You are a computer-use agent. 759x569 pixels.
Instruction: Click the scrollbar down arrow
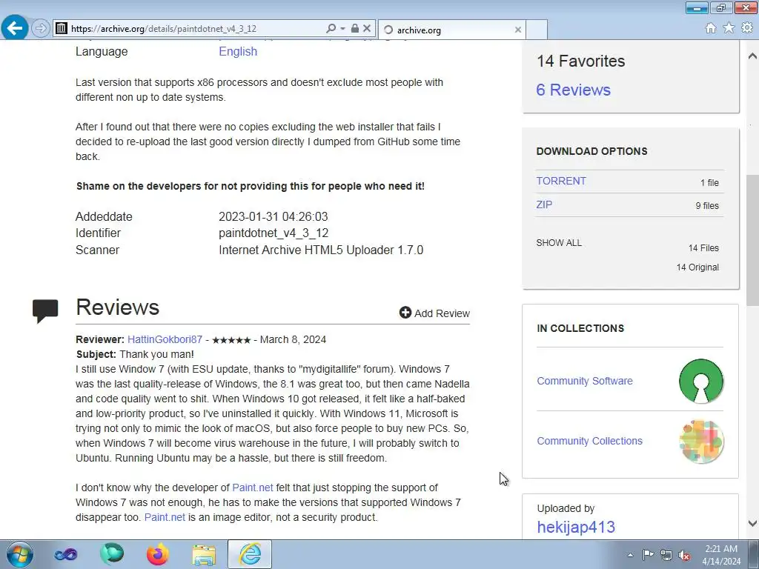[752, 523]
